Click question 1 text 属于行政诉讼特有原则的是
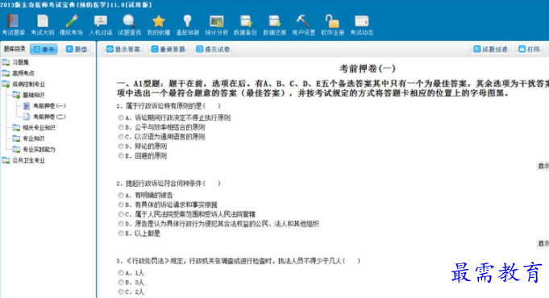 point(168,106)
